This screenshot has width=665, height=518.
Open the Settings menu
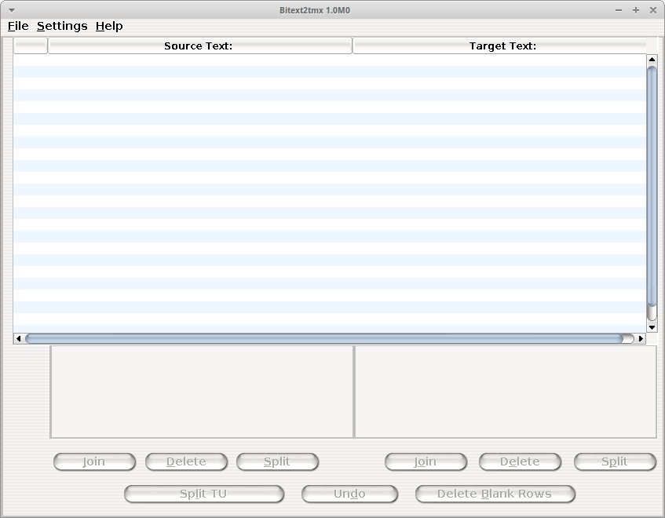pyautogui.click(x=62, y=26)
